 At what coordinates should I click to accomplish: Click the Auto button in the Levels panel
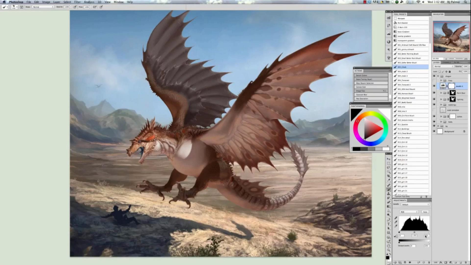425,211
